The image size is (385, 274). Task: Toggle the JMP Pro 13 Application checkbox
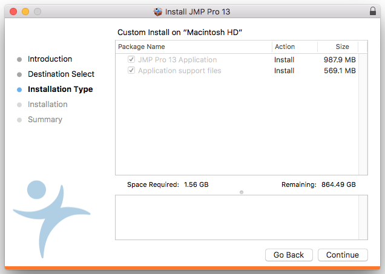click(131, 60)
